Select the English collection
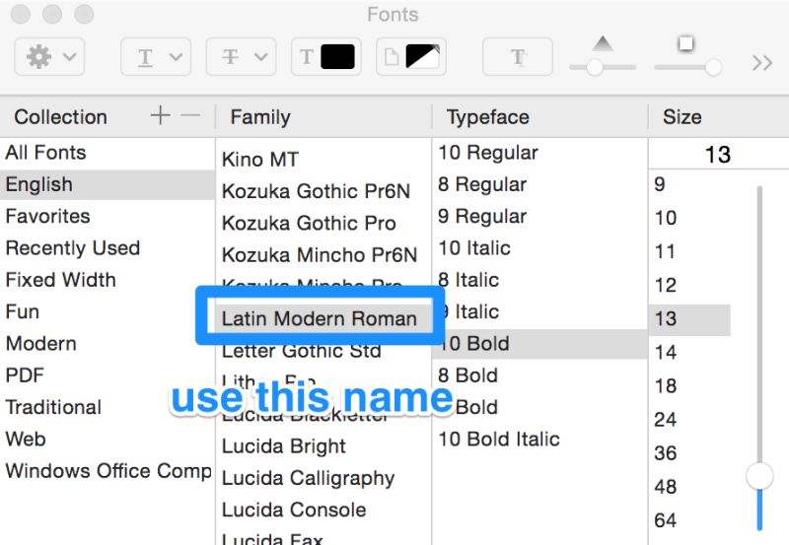Screen dimensions: 789x545 108,184
